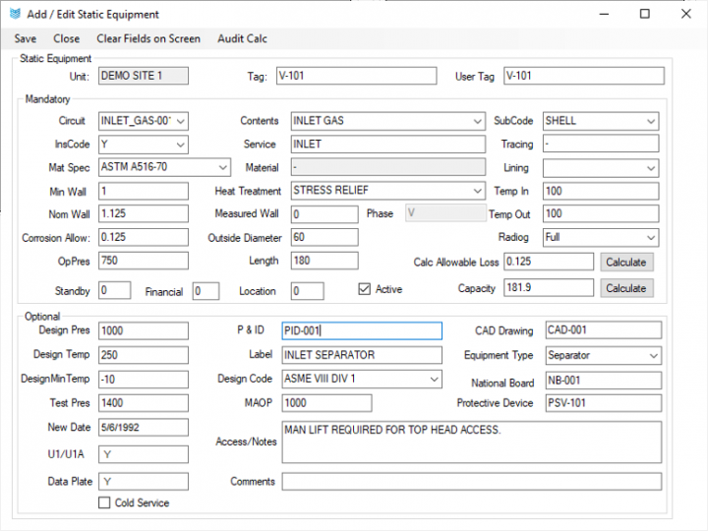Viewport: 708px width, 531px height.
Task: Focus the Design Temp field
Action: (x=144, y=355)
